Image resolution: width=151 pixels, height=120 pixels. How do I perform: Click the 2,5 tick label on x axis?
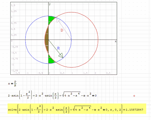click(x=108, y=73)
